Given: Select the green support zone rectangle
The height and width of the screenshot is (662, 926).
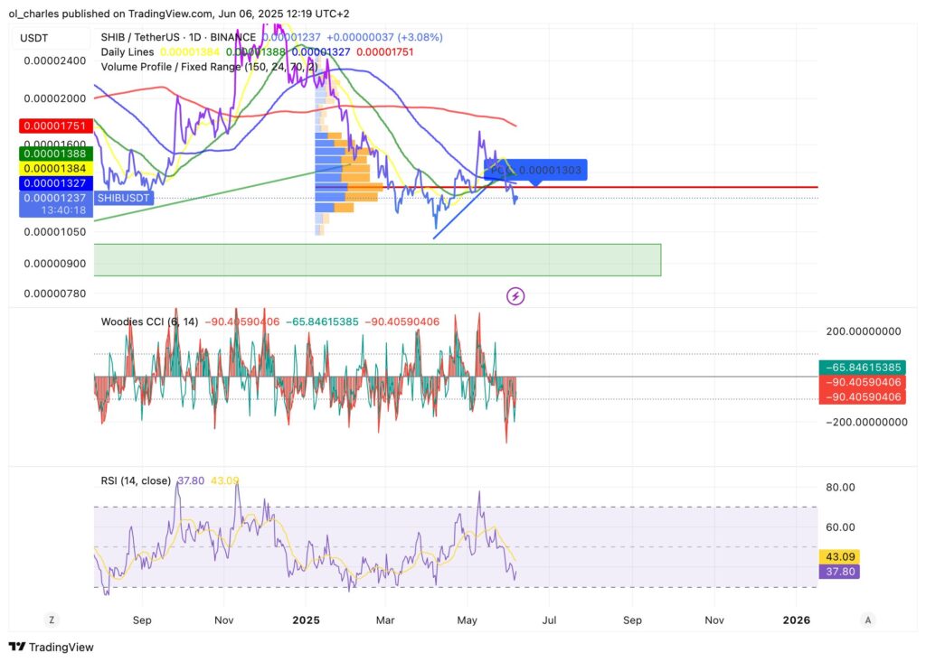Looking at the screenshot, I should (x=377, y=259).
